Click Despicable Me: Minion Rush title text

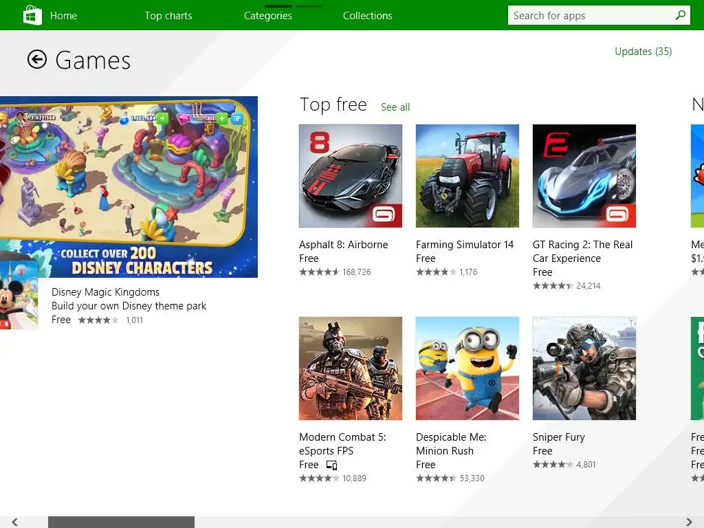pos(451,444)
